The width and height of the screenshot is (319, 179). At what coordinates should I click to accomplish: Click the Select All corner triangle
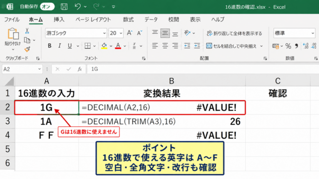pyautogui.click(x=9, y=82)
